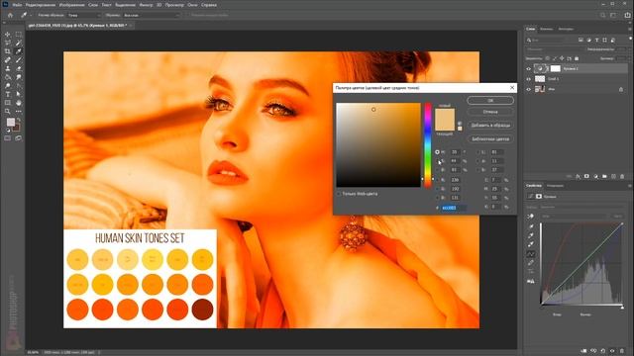Delete layer via trash icon in Layers panel
634x356 pixels.
[x=622, y=176]
